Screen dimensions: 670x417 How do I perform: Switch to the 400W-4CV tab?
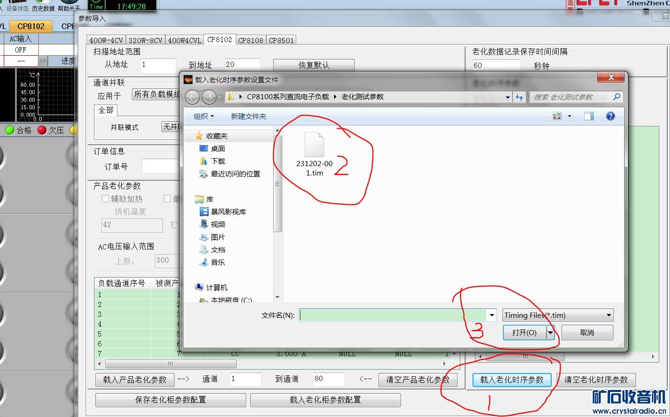click(106, 40)
